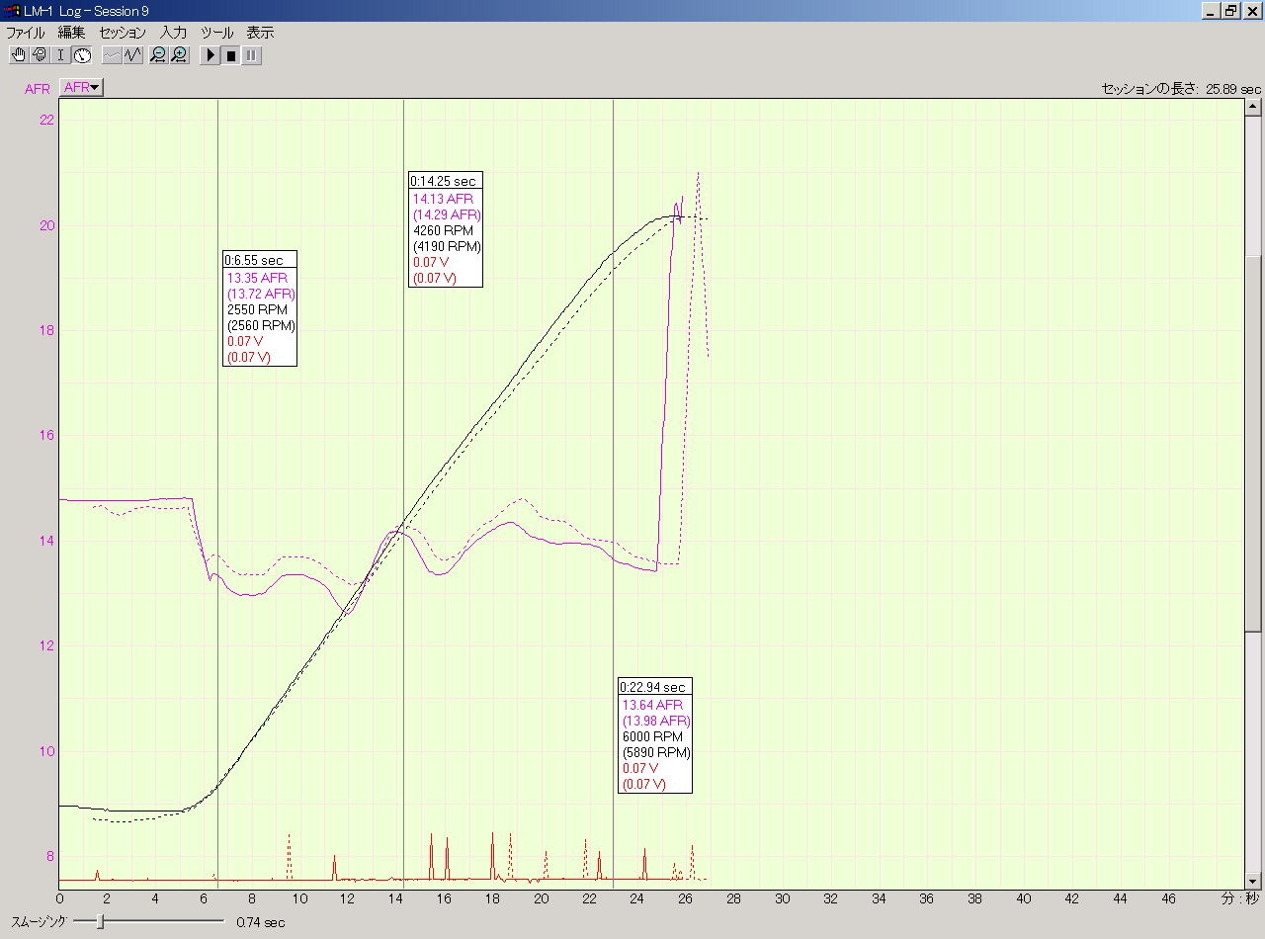Click the 14.13 AFR reading
Viewport: 1265px width, 939px height.
[443, 199]
